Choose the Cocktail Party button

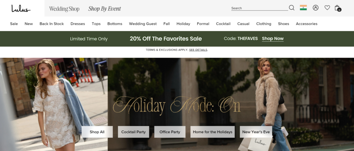click(x=133, y=132)
